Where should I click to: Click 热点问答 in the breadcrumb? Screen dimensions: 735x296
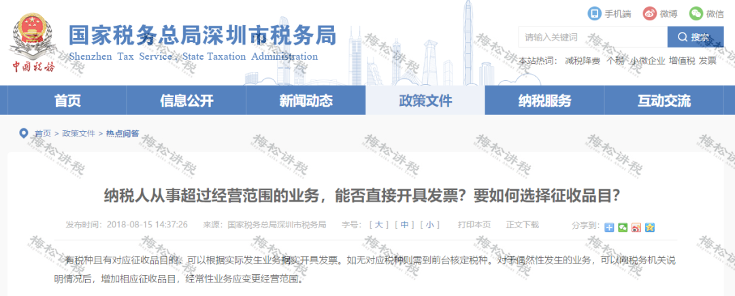[122, 134]
